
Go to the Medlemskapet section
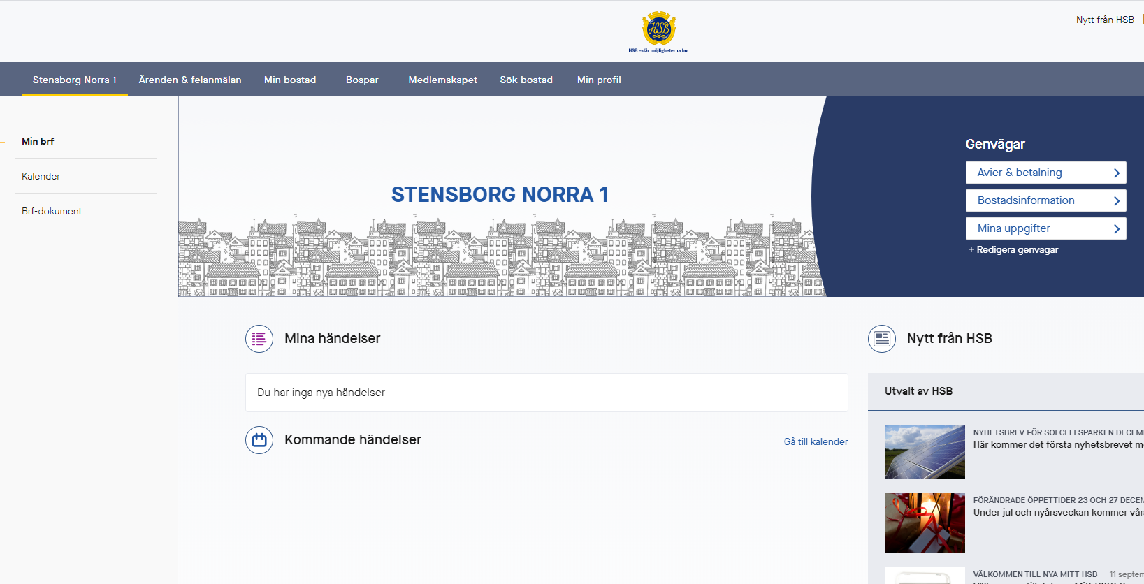tap(442, 80)
